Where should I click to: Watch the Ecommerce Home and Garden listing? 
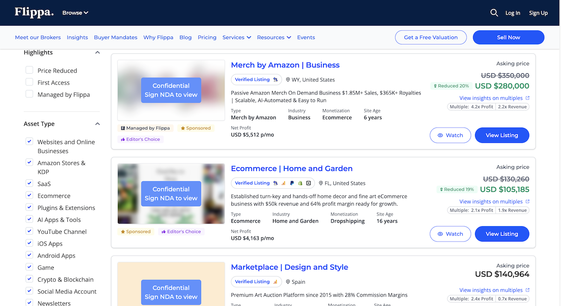[450, 234]
